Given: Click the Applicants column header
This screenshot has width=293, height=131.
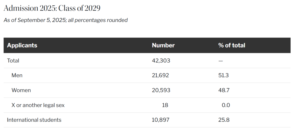Looking at the screenshot, I should pos(22,45).
